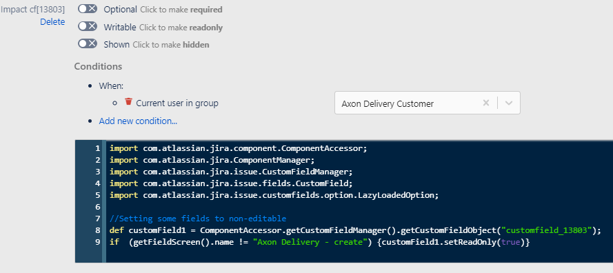Click the LazyLoadedOption import line
This screenshot has height=273, width=613.
274,195
